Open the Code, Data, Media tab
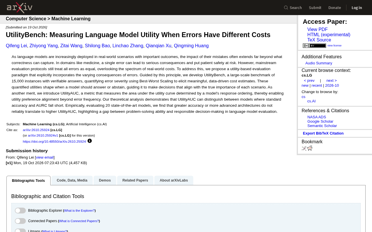The height and width of the screenshot is (232, 372). [x=72, y=180]
